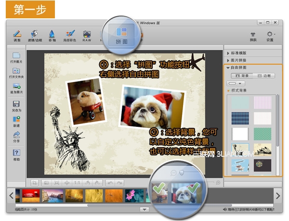Viewport: 289px width, 221px height.
Task: Undo the last action
Action: pos(110,183)
